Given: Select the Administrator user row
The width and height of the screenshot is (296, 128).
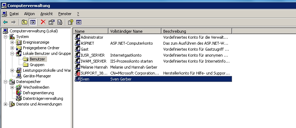Looking at the screenshot, I should (153, 37).
